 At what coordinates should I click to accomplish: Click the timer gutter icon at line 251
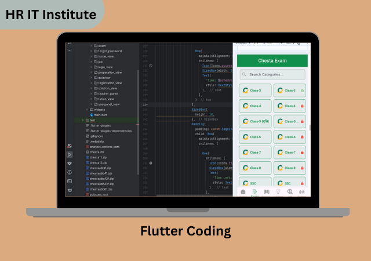click(x=151, y=163)
